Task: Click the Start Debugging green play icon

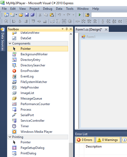Action: coord(80,15)
